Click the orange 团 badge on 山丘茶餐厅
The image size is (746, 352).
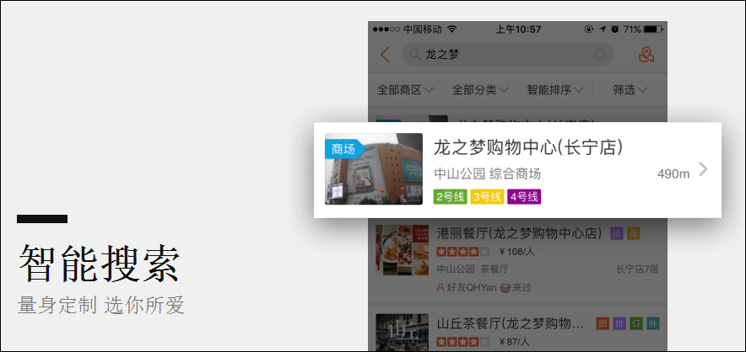(x=603, y=324)
